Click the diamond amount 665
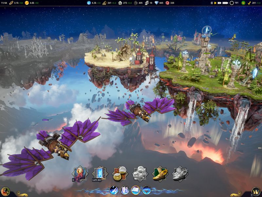262x197 pixels. point(161,3)
